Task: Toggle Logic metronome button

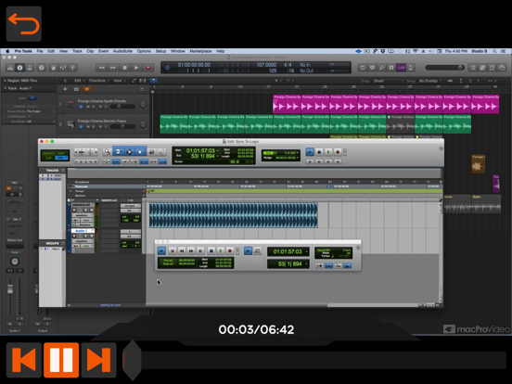Action: (411, 68)
